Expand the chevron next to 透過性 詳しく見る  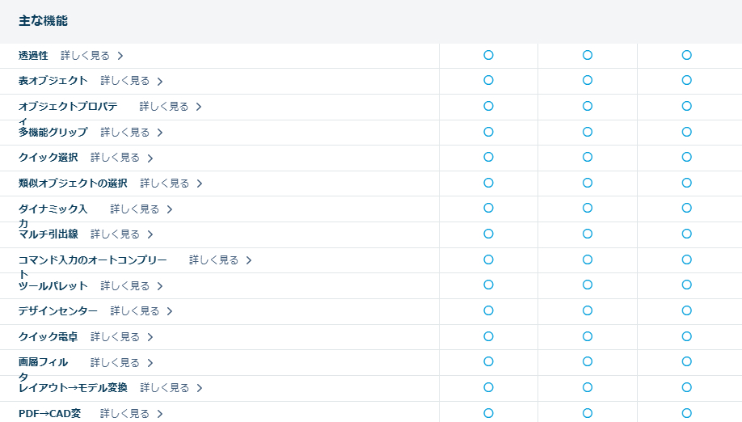click(120, 56)
